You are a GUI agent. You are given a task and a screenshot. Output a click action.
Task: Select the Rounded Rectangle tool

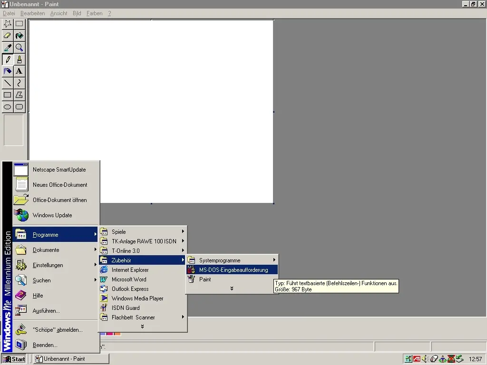[x=19, y=107]
